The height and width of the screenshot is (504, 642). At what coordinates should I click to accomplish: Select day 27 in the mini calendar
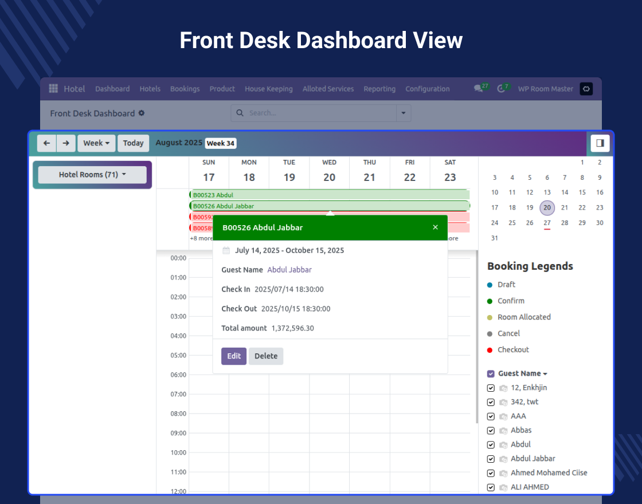547,223
